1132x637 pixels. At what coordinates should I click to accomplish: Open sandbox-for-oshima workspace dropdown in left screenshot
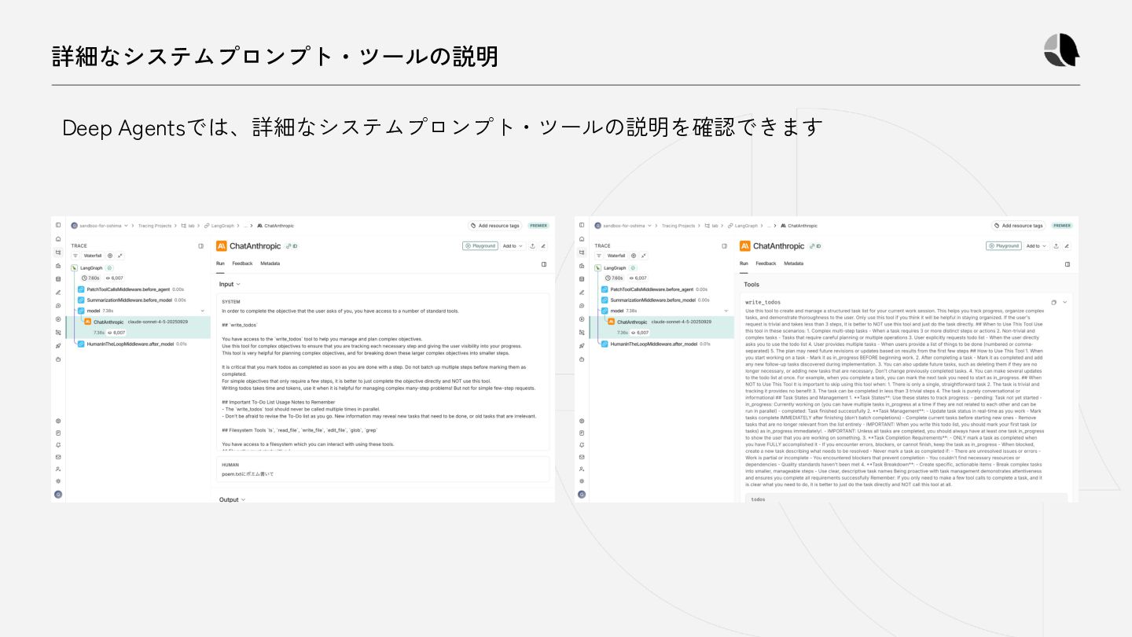click(x=99, y=226)
